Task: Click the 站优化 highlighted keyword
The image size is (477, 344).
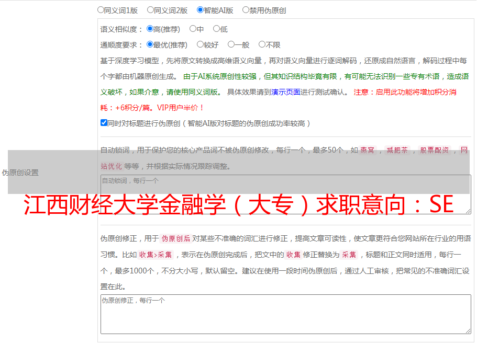Action: click(x=112, y=166)
